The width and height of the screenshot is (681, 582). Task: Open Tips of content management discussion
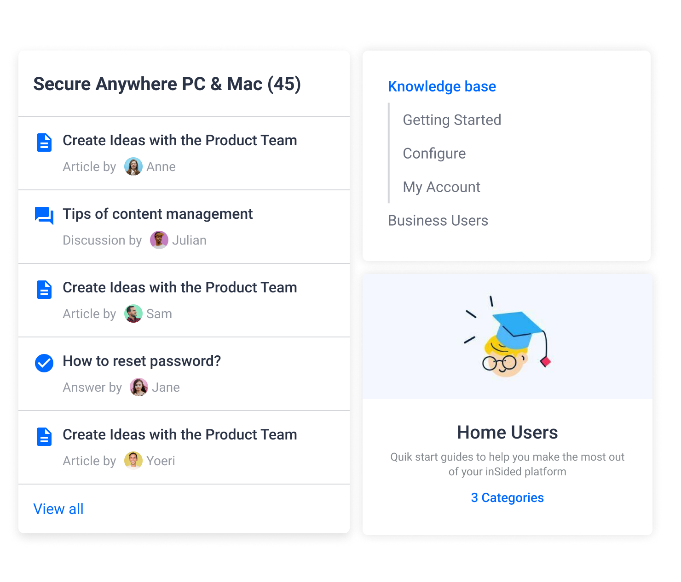[x=157, y=214]
